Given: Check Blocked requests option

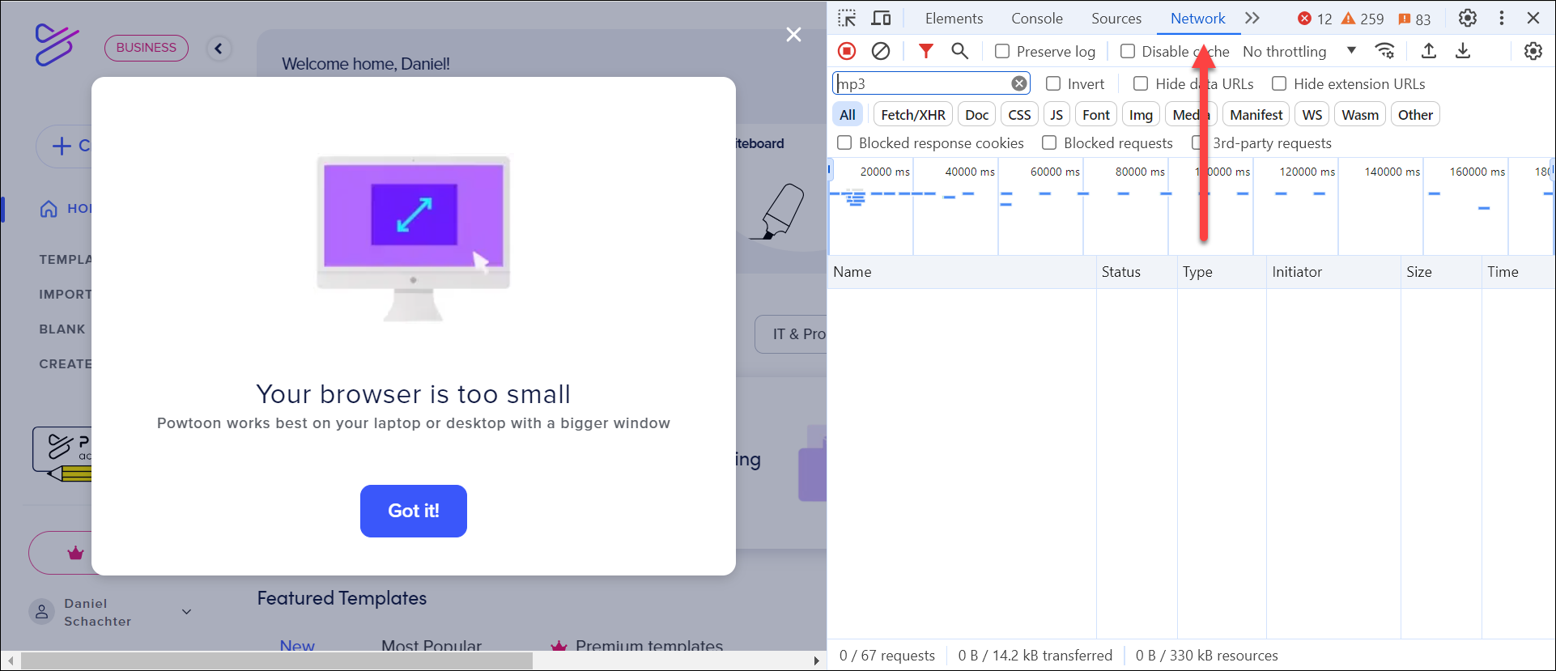Looking at the screenshot, I should [1049, 142].
